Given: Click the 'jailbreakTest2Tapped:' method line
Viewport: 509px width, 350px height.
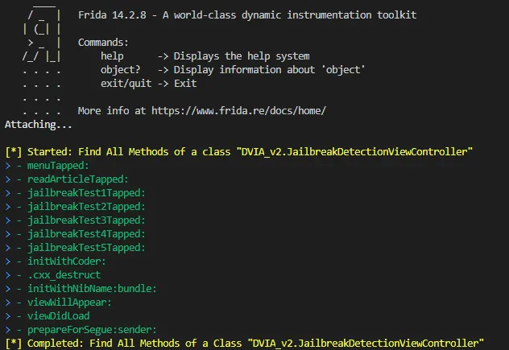Looking at the screenshot, I should (x=76, y=206).
